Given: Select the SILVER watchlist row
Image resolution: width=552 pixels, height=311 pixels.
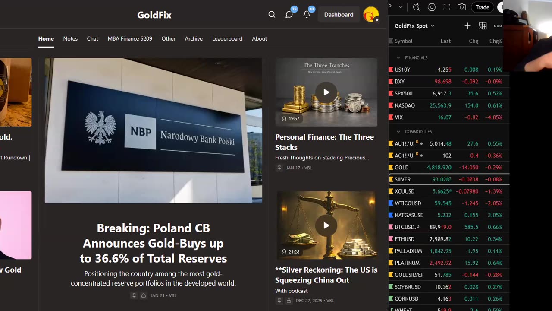Looking at the screenshot, I should coord(448,179).
